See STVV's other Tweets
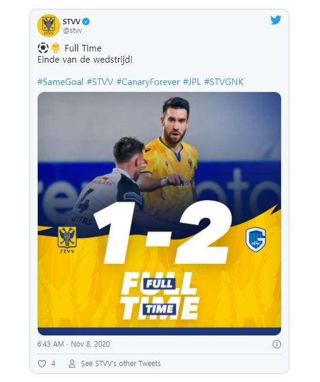Viewport: 320px width, 382px height. [121, 364]
